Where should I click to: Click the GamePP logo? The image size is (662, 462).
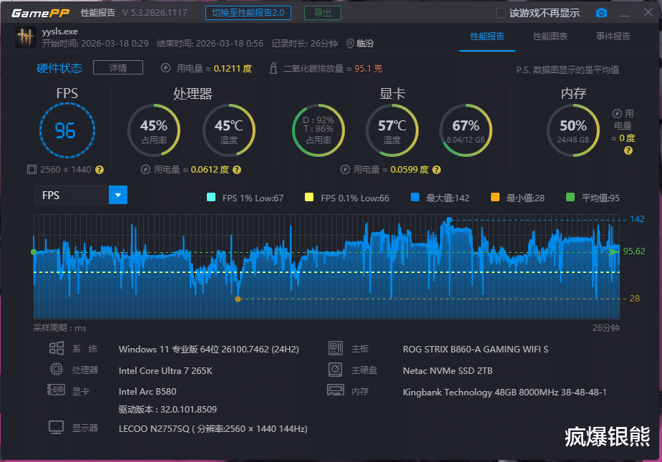pyautogui.click(x=41, y=13)
